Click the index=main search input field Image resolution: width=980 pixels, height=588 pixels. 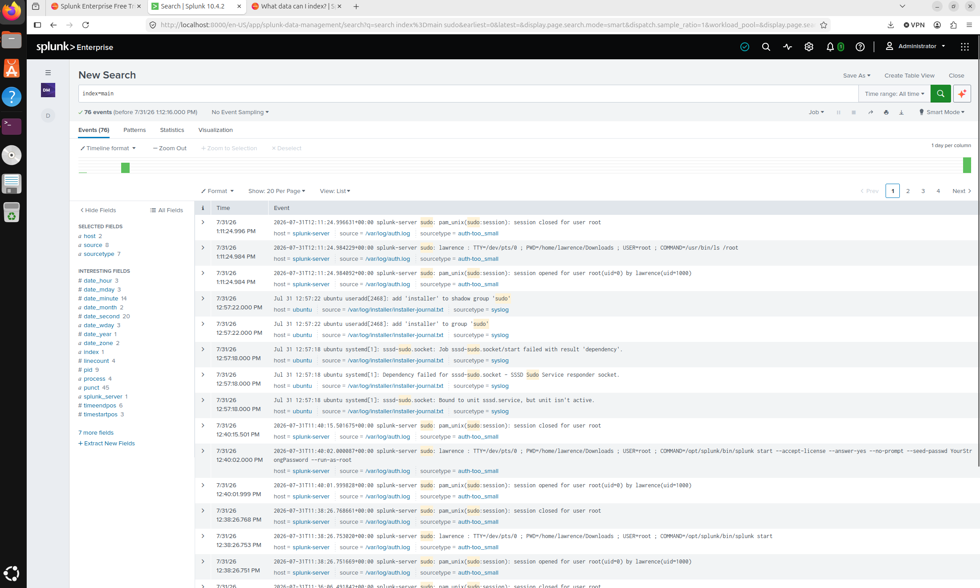[x=468, y=94]
